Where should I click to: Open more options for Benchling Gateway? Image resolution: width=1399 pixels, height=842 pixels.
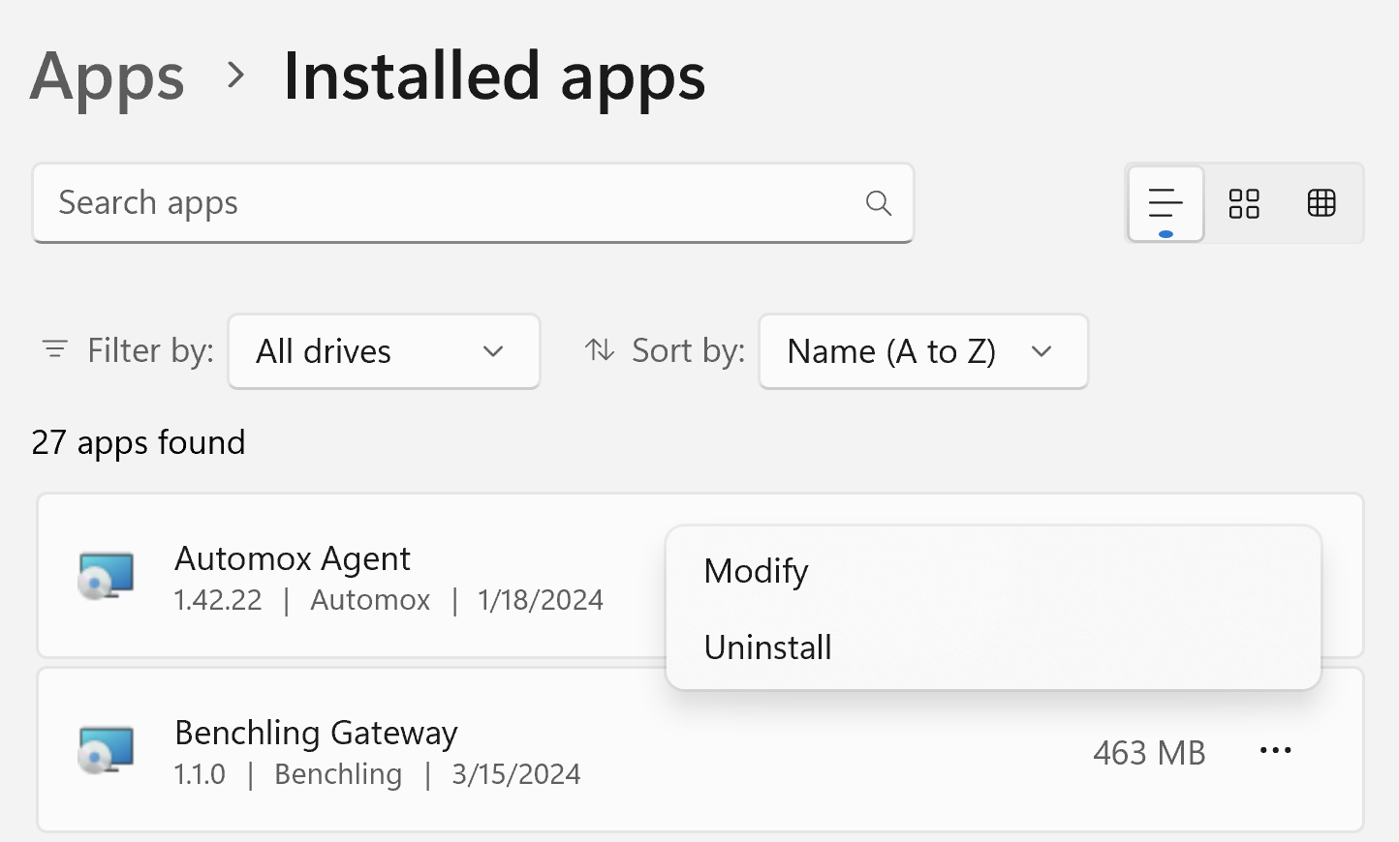(x=1275, y=751)
